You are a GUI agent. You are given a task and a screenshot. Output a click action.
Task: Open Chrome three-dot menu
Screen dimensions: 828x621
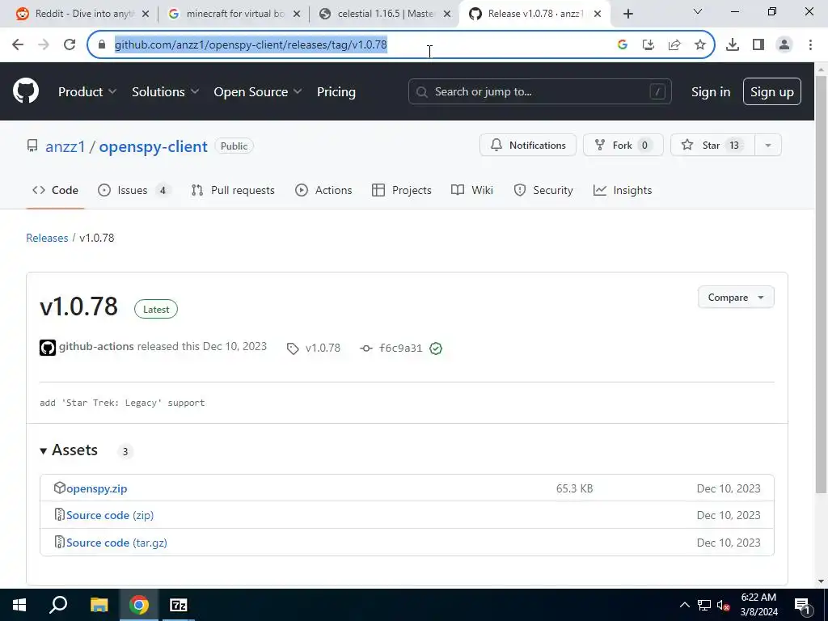[x=810, y=45]
